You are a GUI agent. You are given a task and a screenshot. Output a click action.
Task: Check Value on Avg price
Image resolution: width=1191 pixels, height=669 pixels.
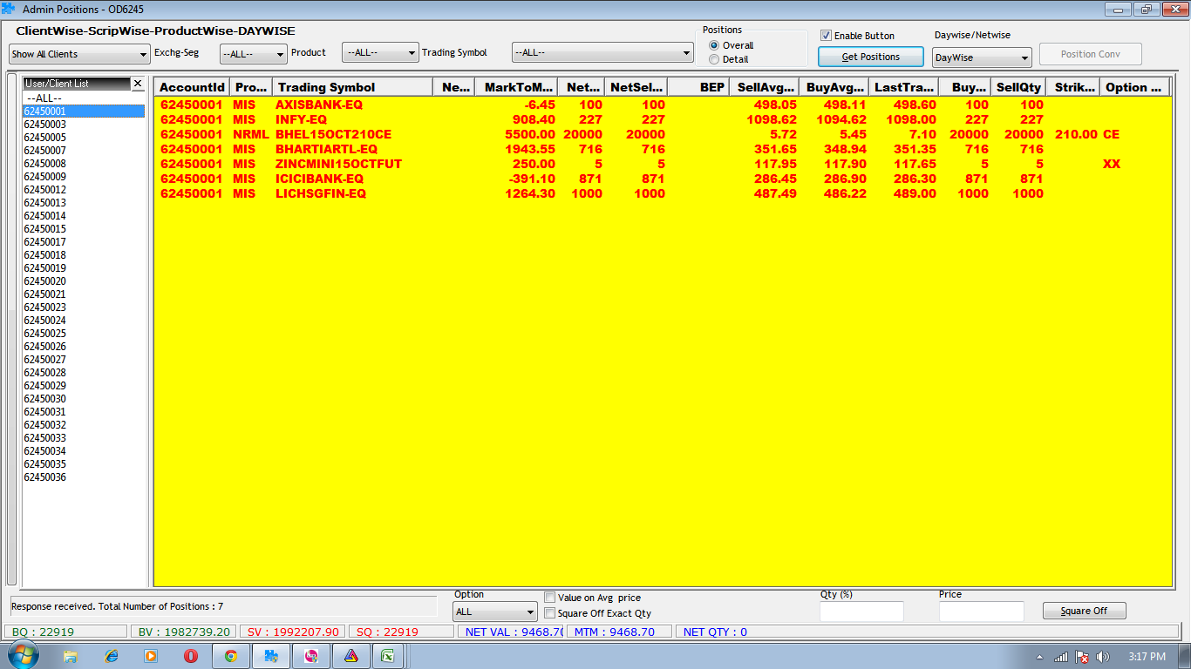549,598
